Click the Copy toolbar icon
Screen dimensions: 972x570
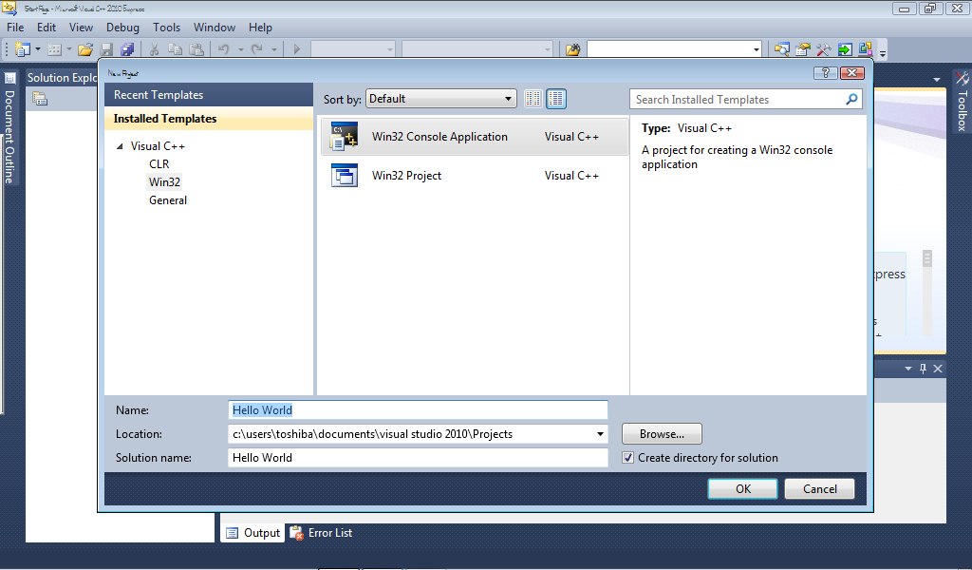point(176,49)
